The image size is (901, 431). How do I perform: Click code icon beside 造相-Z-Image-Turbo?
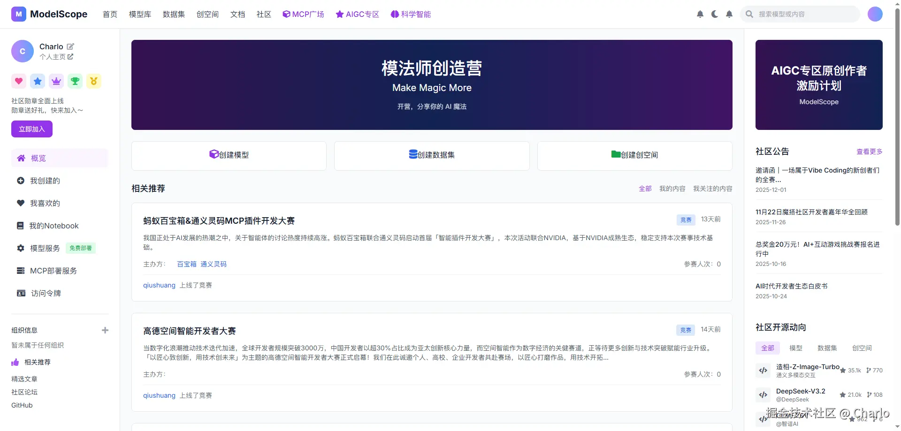(764, 371)
